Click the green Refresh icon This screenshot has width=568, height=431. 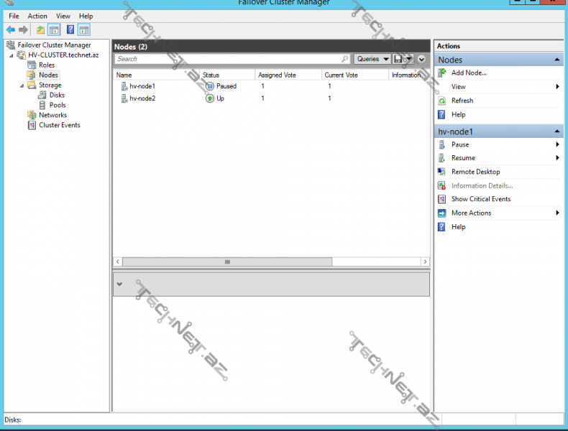(442, 101)
